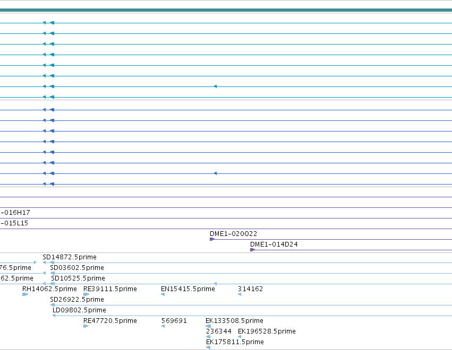Click the arrow glyph under EK175811.5prime
Screen dimensions: 452x350
[x=208, y=347]
